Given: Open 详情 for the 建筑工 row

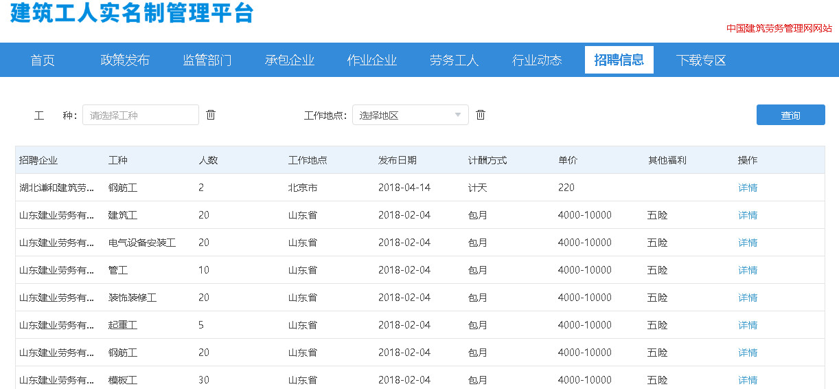Looking at the screenshot, I should 748,215.
